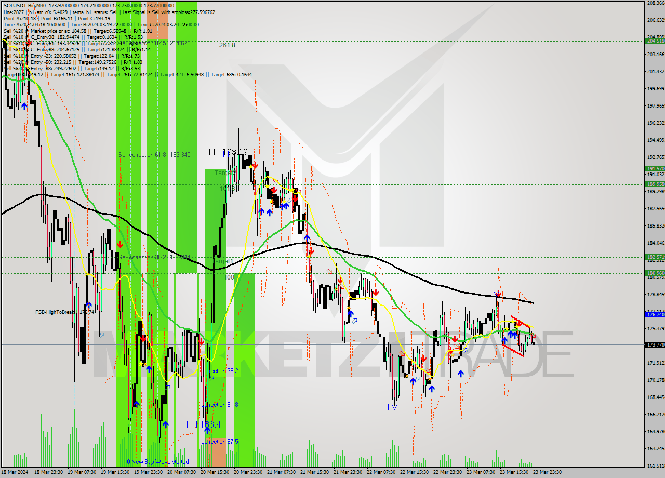665x478 pixels.
Task: Click the '21 Mar 15:30' time axis label
Action: point(315,472)
